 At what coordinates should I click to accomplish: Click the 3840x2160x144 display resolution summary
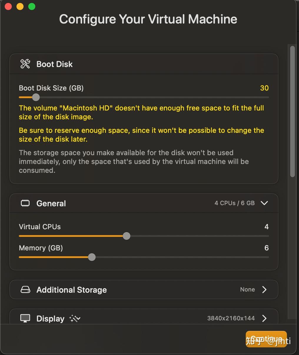click(x=231, y=318)
